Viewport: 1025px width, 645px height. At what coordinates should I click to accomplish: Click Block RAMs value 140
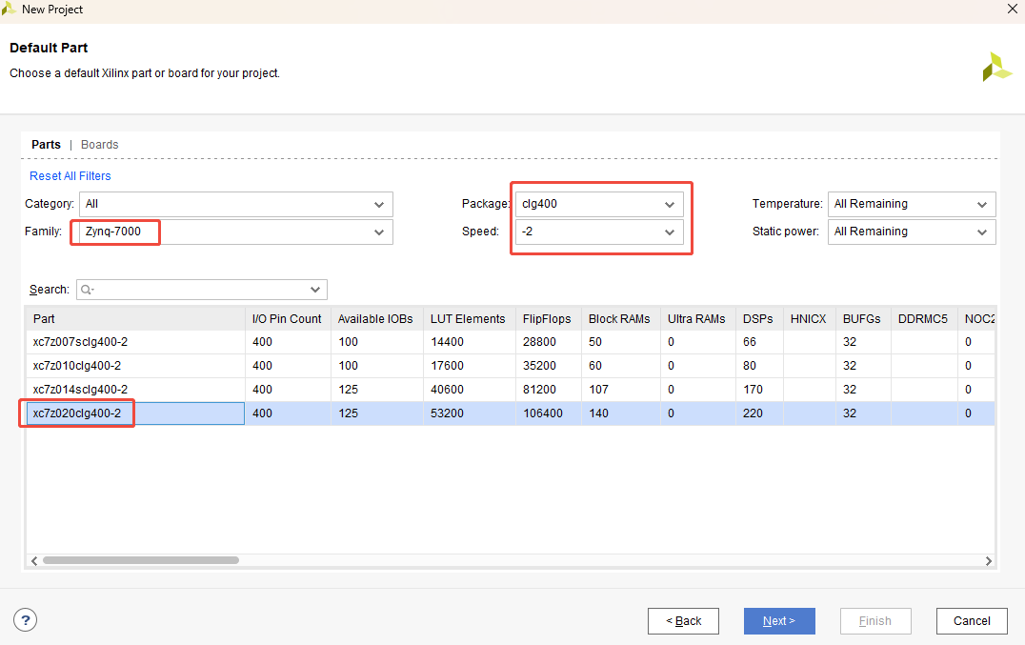598,413
